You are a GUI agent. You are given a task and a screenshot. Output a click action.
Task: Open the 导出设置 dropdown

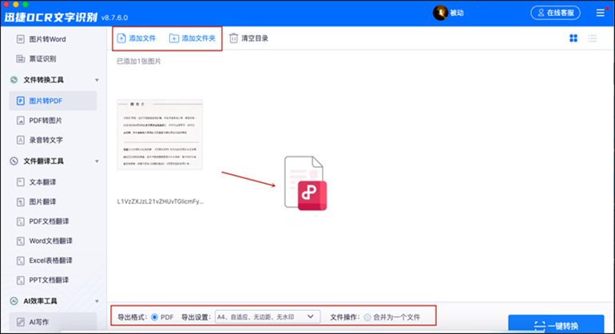(x=268, y=316)
